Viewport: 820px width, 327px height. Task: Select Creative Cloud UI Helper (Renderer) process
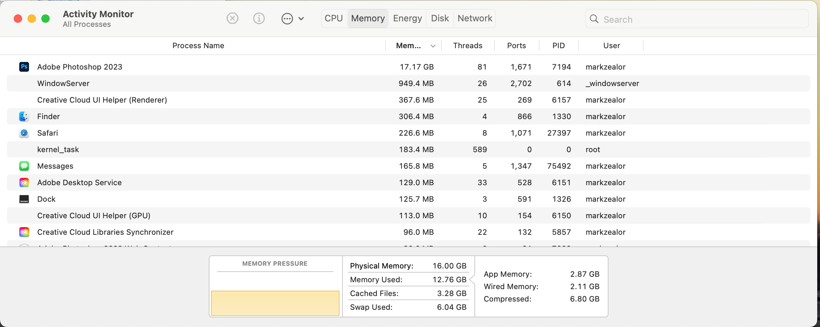[x=102, y=100]
